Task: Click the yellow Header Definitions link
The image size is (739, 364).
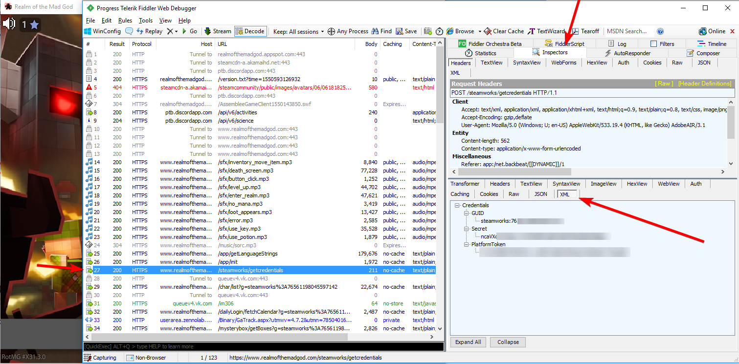Action: pos(704,84)
